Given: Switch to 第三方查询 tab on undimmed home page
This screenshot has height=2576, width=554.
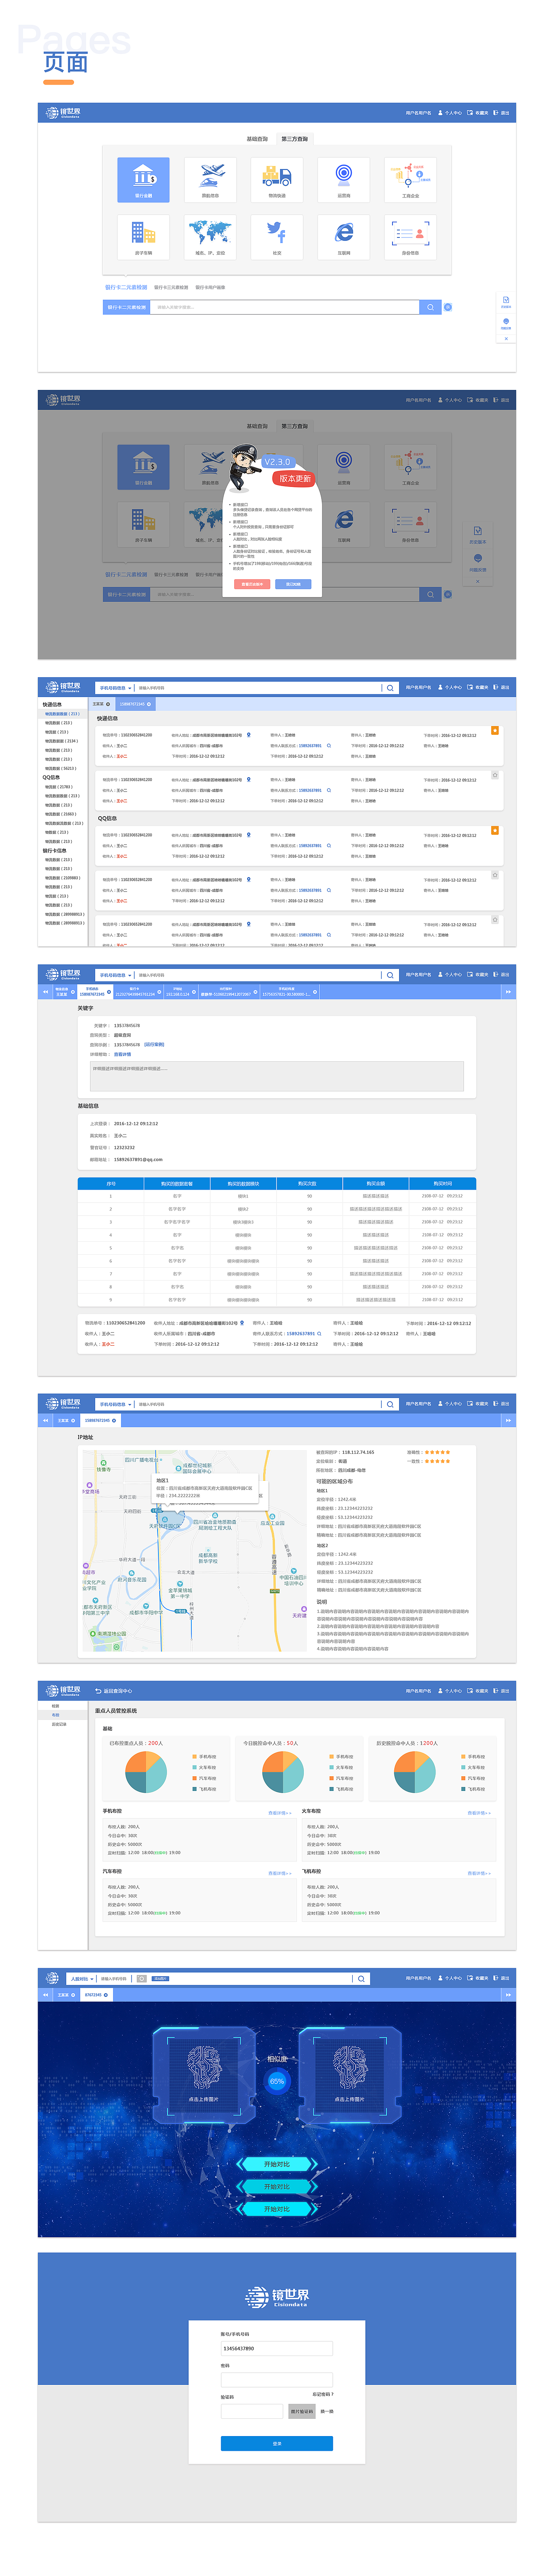Looking at the screenshot, I should 294,139.
